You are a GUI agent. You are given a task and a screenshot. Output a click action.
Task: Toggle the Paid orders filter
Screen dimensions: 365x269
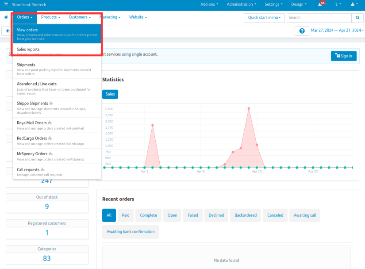[x=126, y=215]
